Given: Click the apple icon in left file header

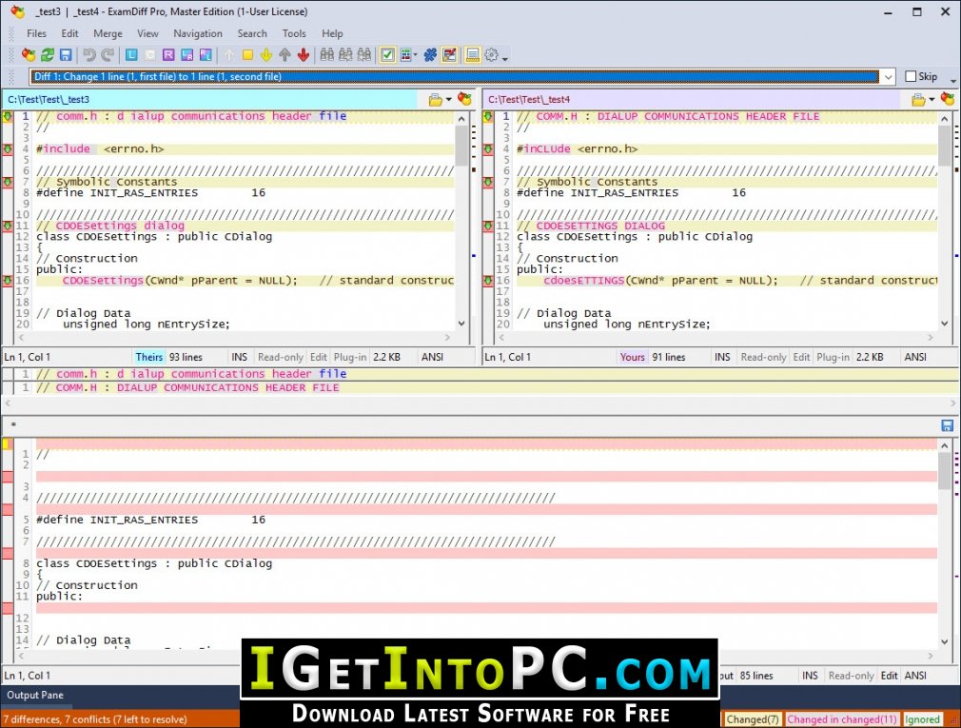Looking at the screenshot, I should point(464,99).
